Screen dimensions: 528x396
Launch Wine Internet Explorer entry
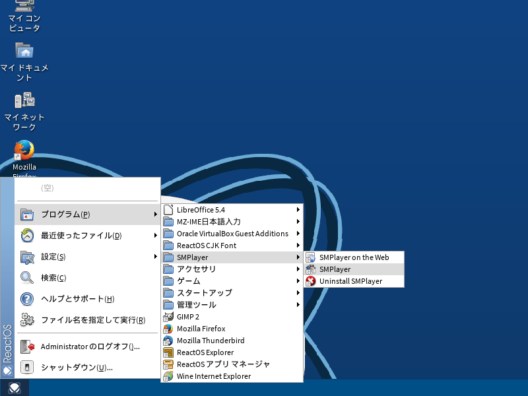(x=213, y=376)
